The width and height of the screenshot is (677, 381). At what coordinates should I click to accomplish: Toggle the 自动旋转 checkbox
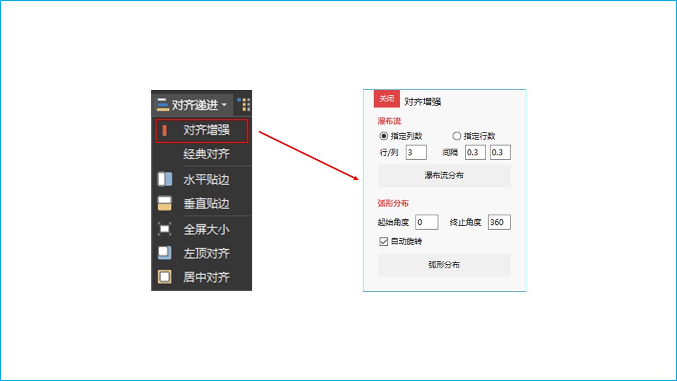[384, 242]
